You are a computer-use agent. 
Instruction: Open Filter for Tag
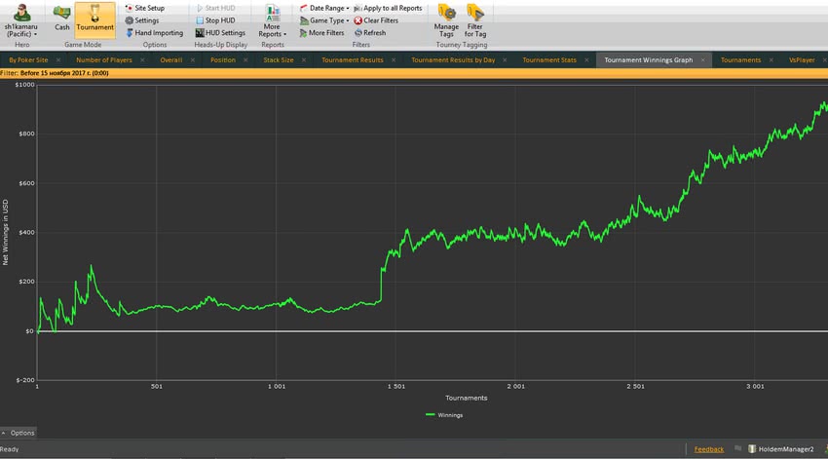pos(475,20)
